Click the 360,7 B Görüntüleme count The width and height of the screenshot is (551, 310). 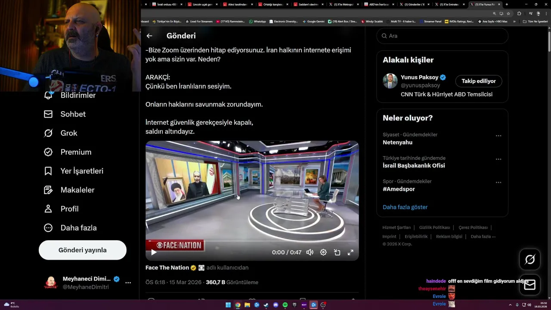tap(232, 282)
